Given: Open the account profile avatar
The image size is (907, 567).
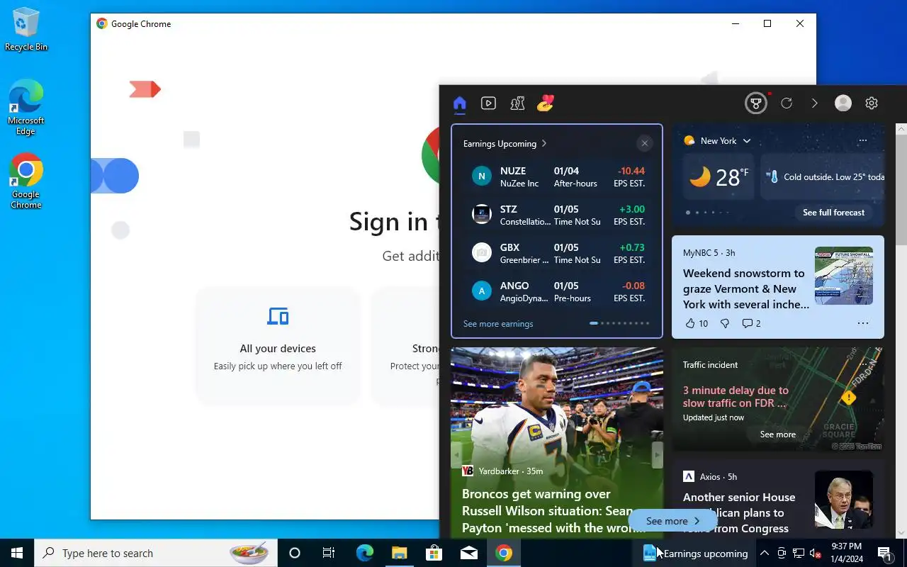Looking at the screenshot, I should click(843, 103).
